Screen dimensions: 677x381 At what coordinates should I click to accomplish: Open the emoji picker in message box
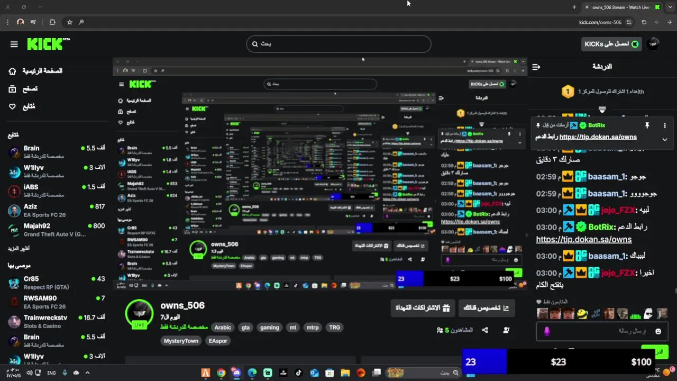(x=658, y=331)
